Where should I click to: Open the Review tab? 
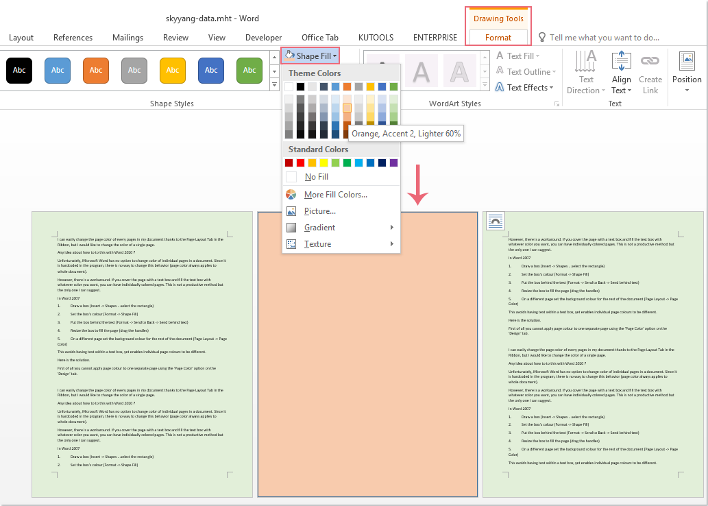click(175, 38)
